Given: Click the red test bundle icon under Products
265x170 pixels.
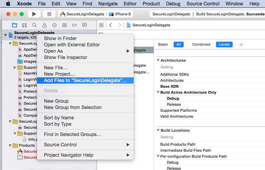Looking at the screenshot, I should 20,157.
